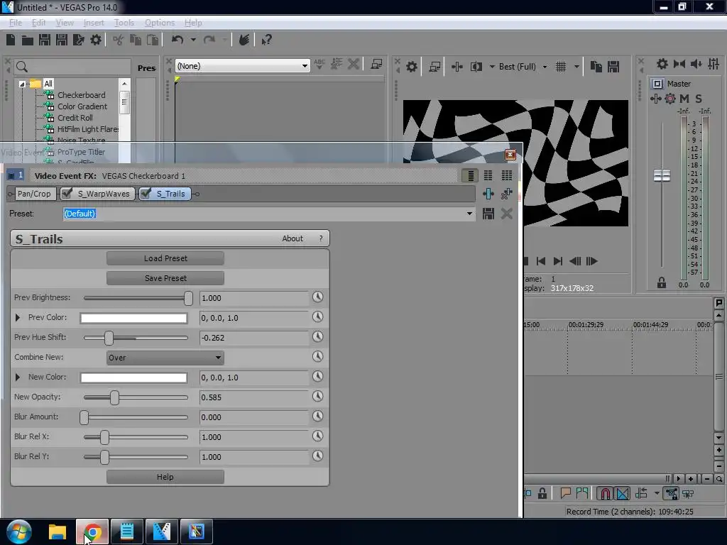This screenshot has height=545, width=727.
Task: Uncheck the S_Trails effect checkbox
Action: coord(146,193)
